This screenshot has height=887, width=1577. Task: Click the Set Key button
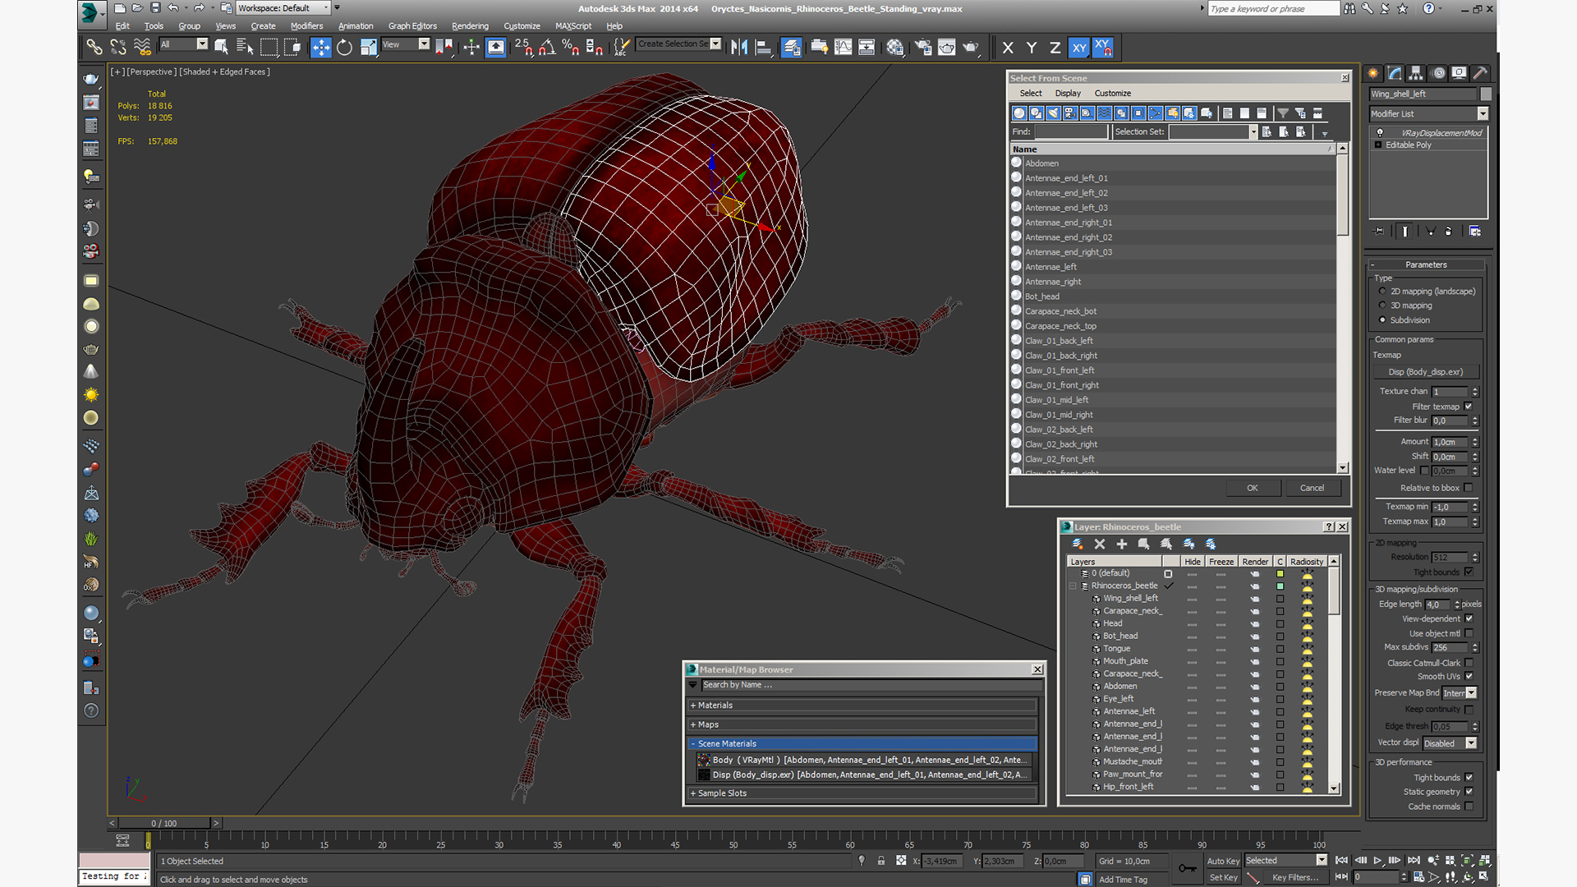click(1223, 877)
